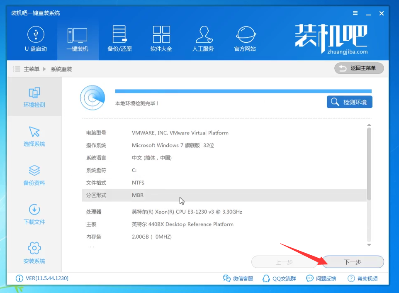Screen dimensions: 399x293
Task: Go to the 备份资料 sidebar step
Action: tap(34, 176)
